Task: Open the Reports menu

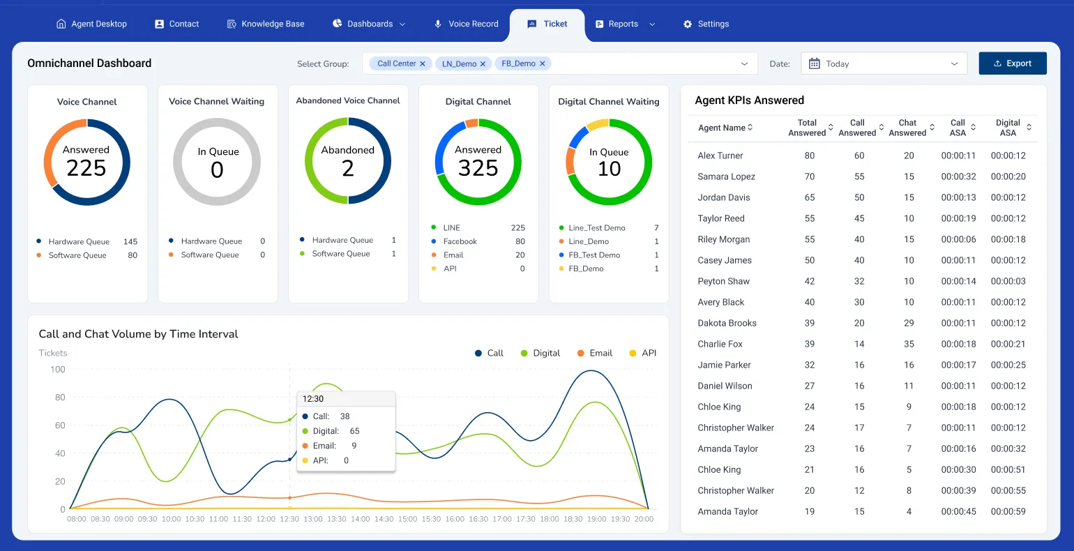Action: 623,23
